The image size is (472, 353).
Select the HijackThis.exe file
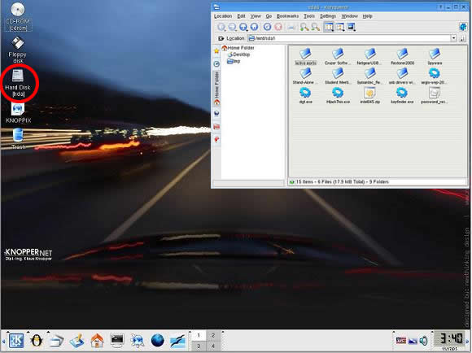coord(338,95)
